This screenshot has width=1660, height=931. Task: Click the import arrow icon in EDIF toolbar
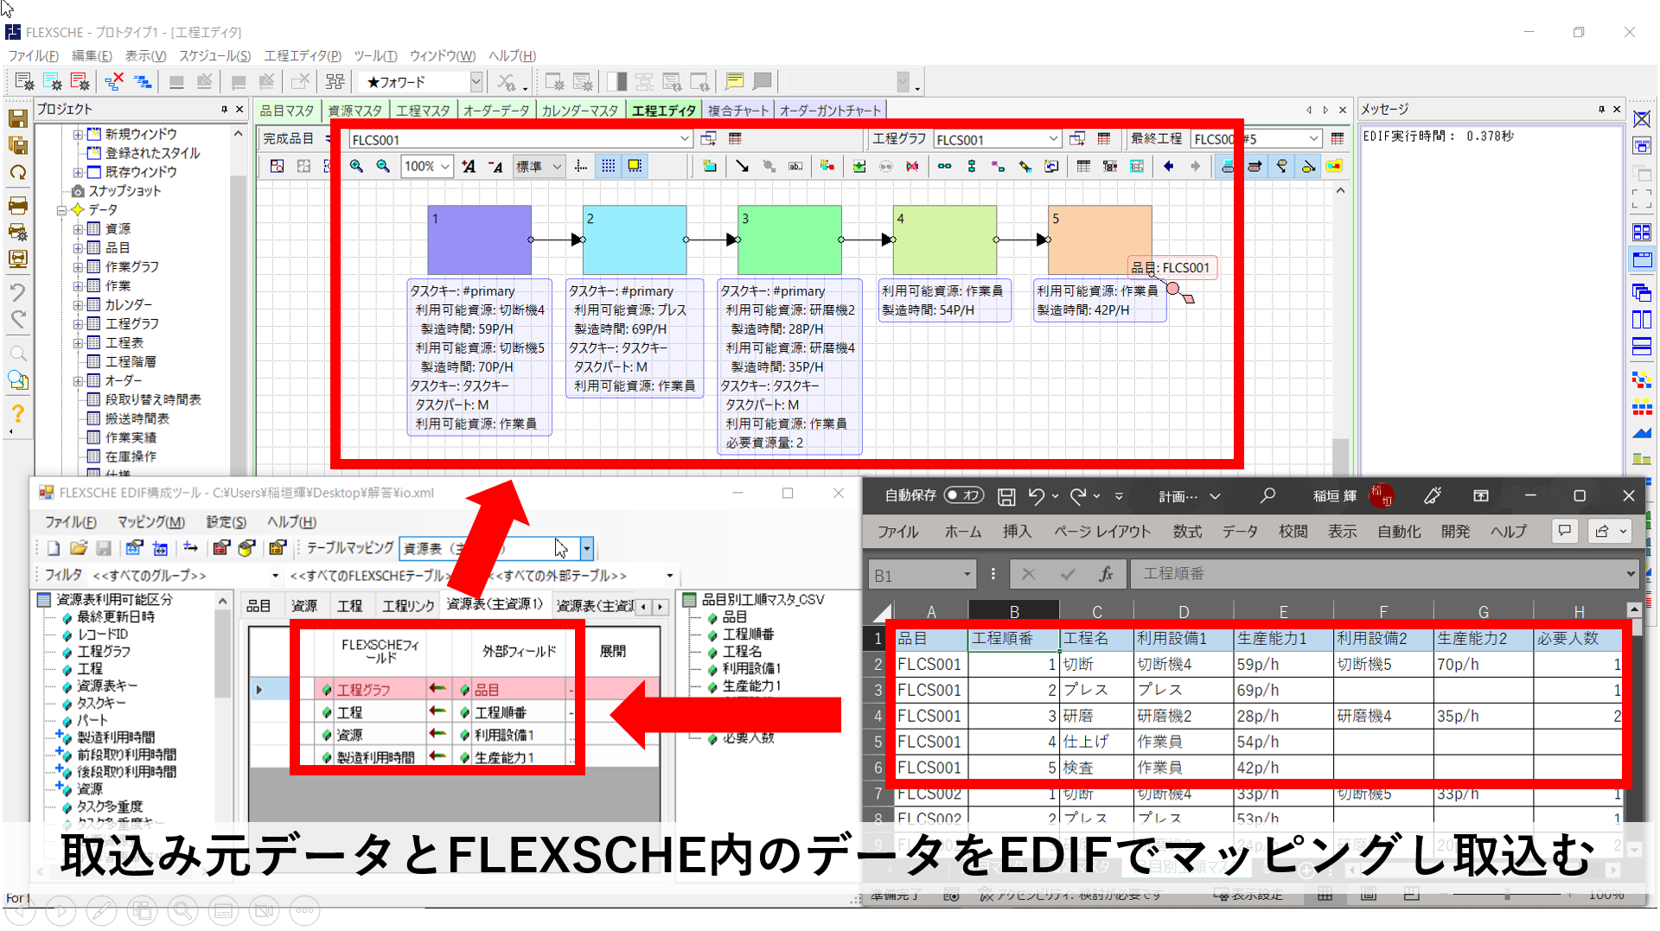(x=190, y=548)
